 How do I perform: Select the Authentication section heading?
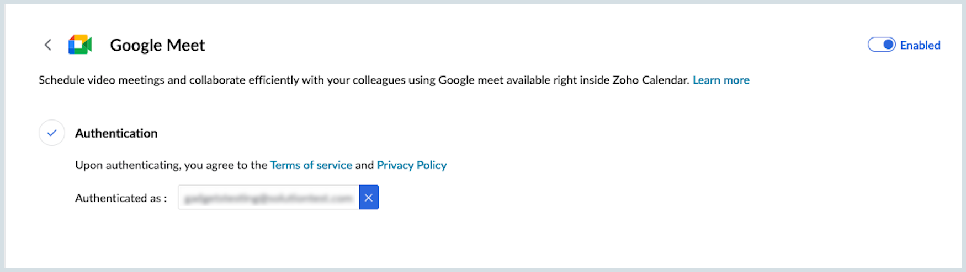pos(116,133)
